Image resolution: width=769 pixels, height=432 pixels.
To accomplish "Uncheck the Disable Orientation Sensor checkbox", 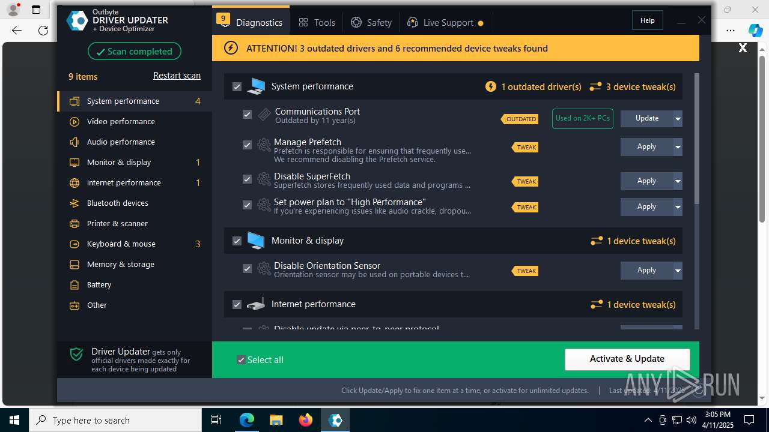I will coord(247,268).
